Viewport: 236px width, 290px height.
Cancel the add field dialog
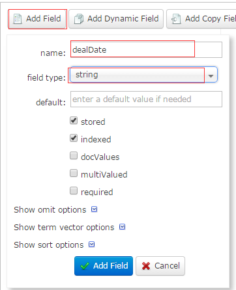pyautogui.click(x=160, y=266)
